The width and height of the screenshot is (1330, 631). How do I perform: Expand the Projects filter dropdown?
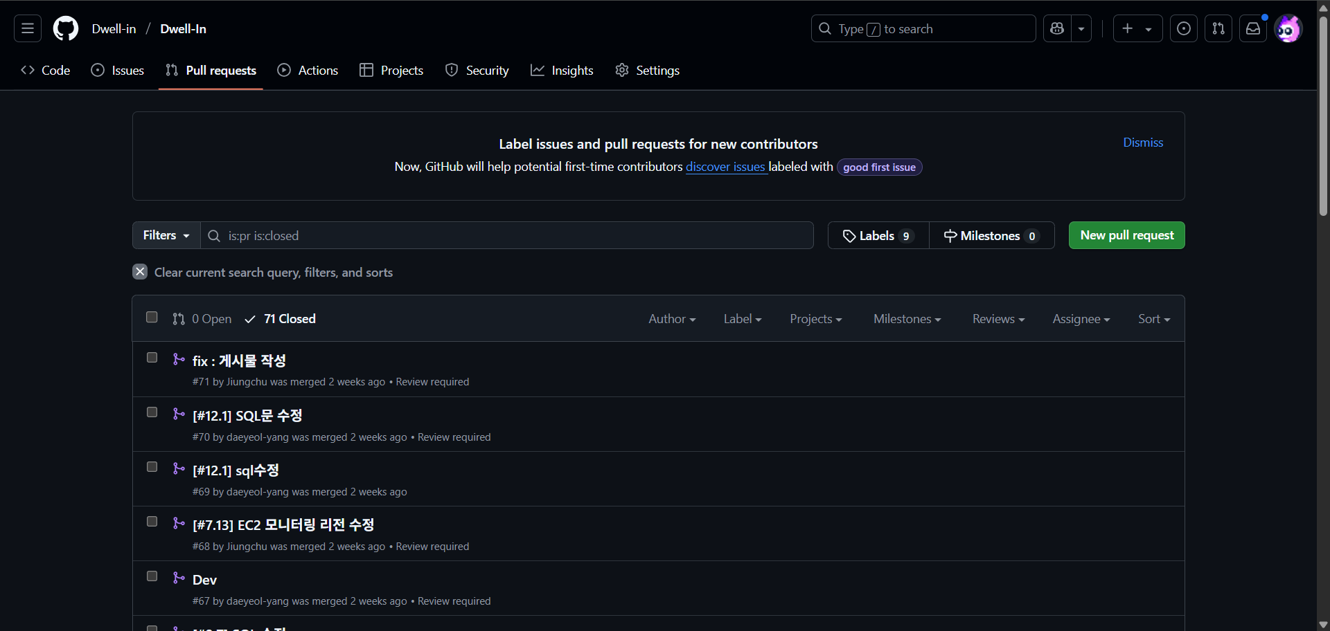point(816,318)
